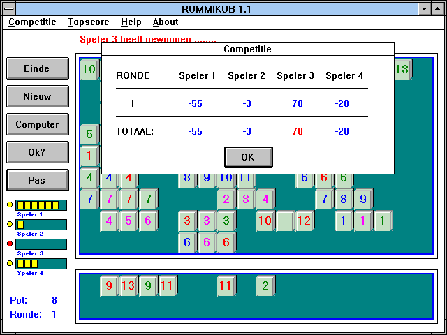447x335 pixels.
Task: Click the 'Ronde:' label at bottom left
Action: tap(26, 314)
